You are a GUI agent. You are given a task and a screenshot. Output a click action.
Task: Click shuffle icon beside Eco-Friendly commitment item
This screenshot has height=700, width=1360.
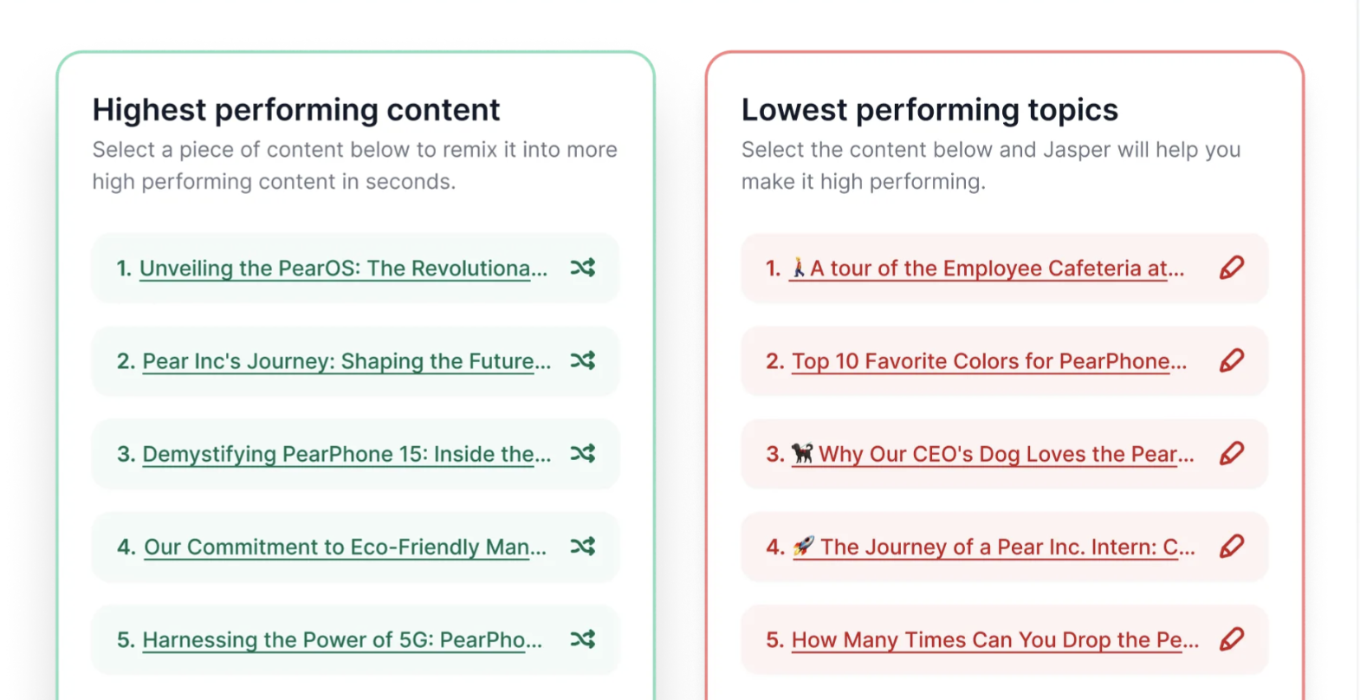coord(582,546)
